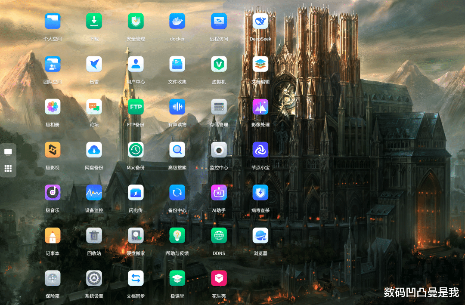Viewport: 465px width, 305px height.
Task: Open the 极音乐 music icon
Action: [53, 192]
